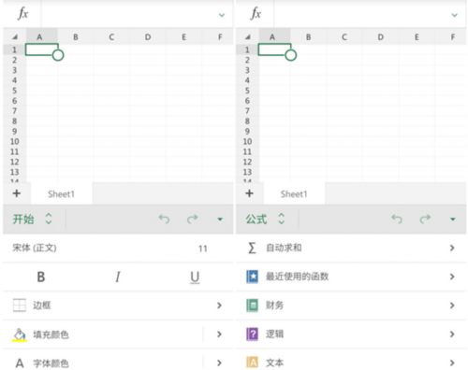Apply font color with letter A icon
Image resolution: width=468 pixels, height=370 pixels.
coord(20,363)
